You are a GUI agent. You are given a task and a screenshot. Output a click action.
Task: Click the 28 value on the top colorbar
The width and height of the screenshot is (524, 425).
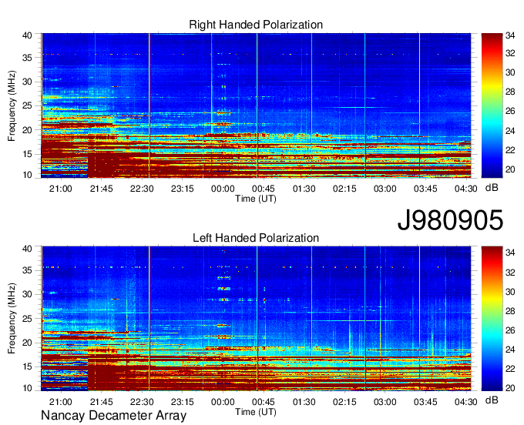tap(510, 92)
